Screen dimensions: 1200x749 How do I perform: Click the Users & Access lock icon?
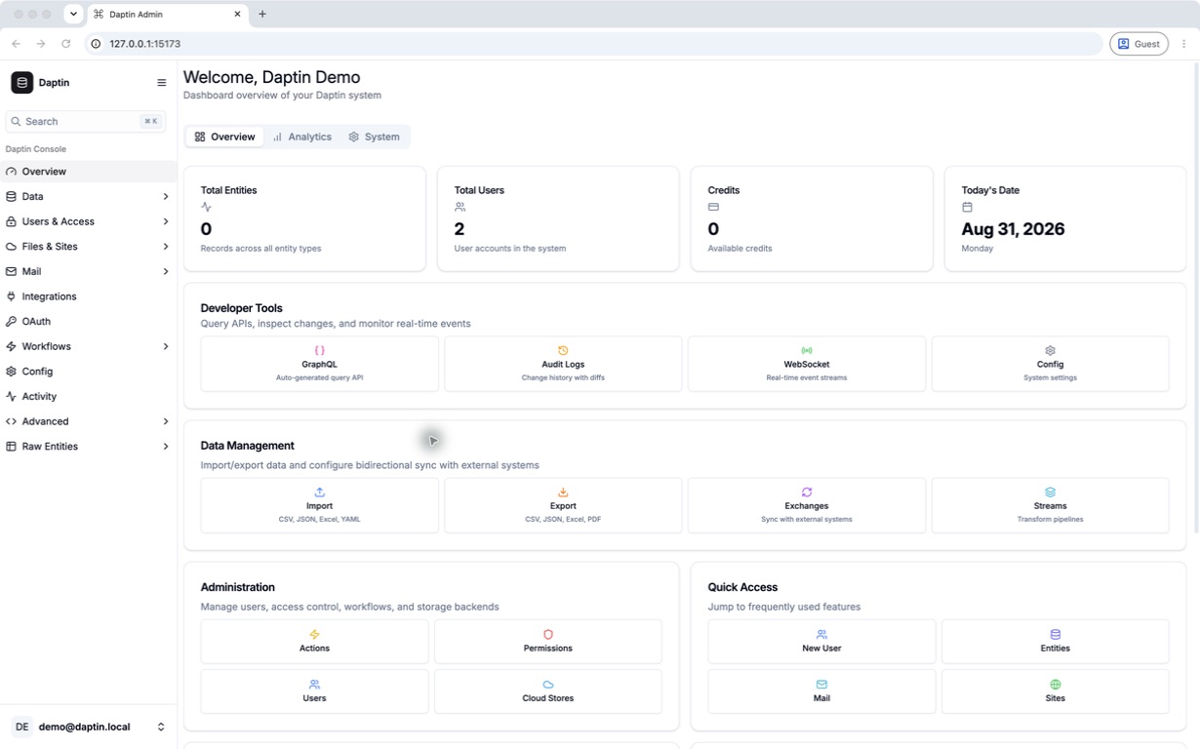[12, 221]
